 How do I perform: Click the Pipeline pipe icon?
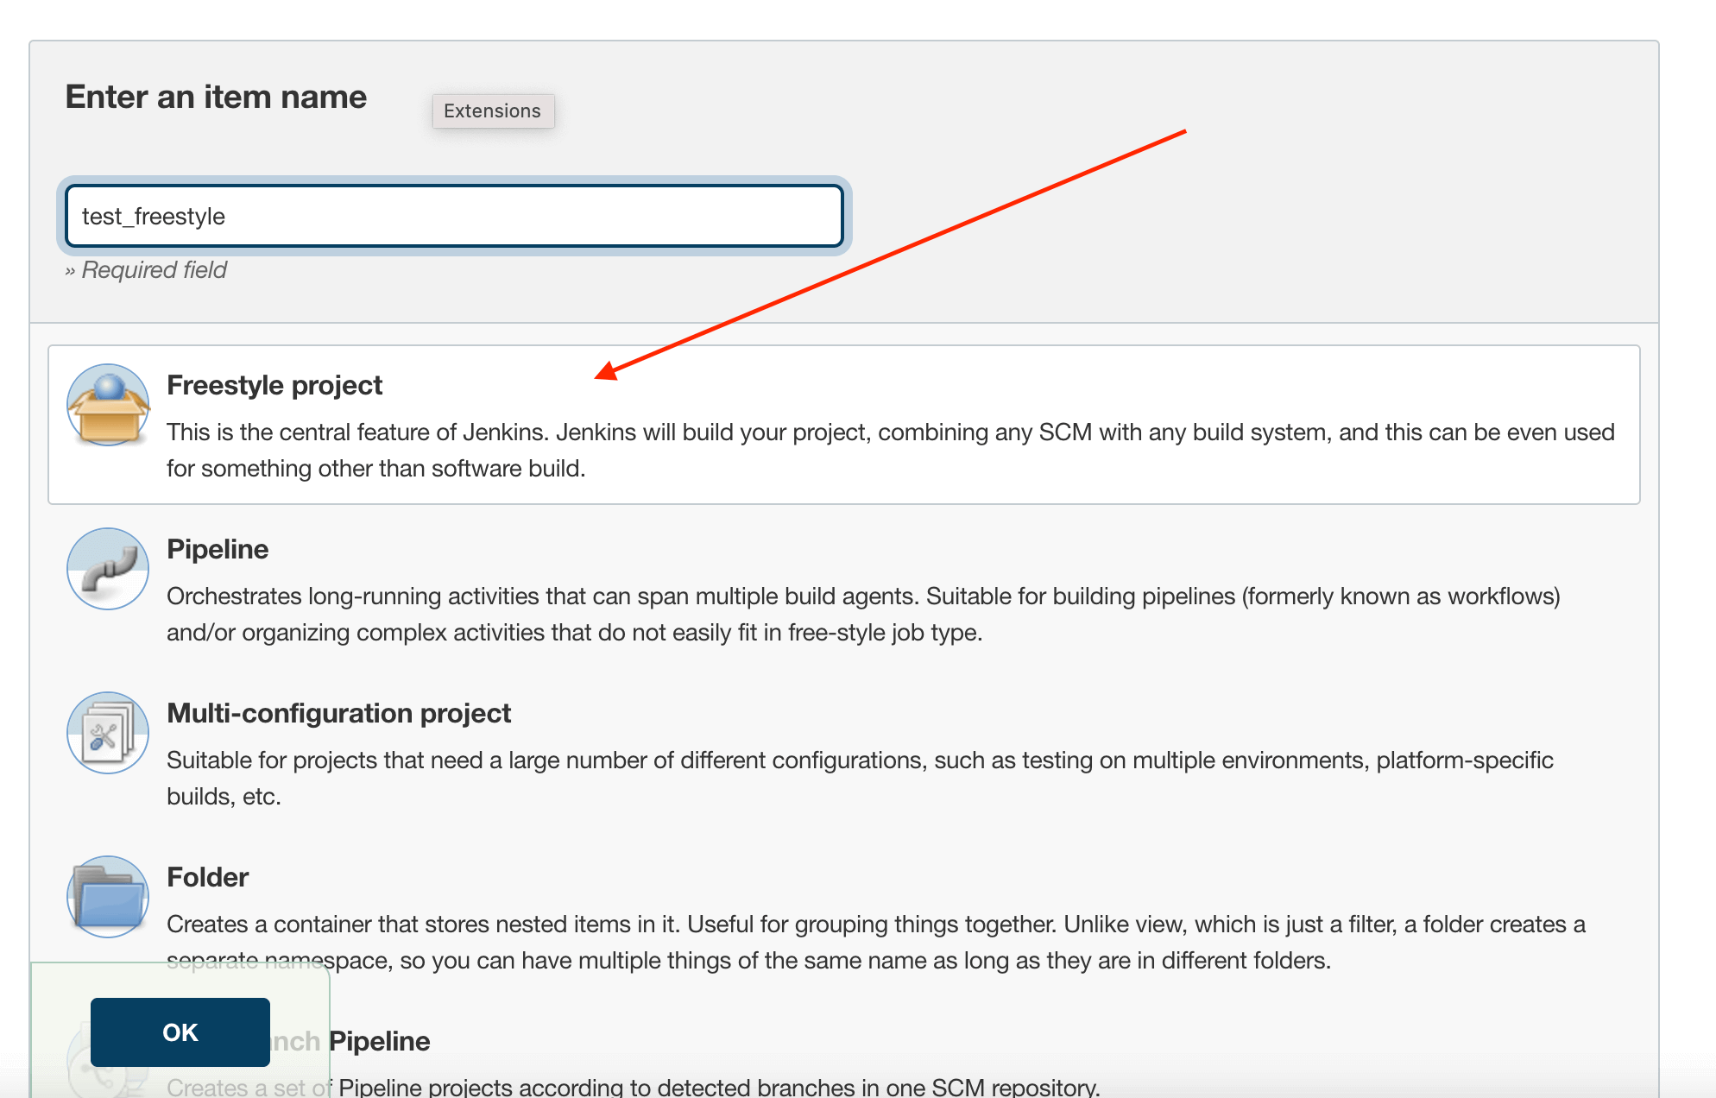point(107,568)
